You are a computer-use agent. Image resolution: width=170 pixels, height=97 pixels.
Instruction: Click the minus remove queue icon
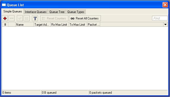(12, 18)
